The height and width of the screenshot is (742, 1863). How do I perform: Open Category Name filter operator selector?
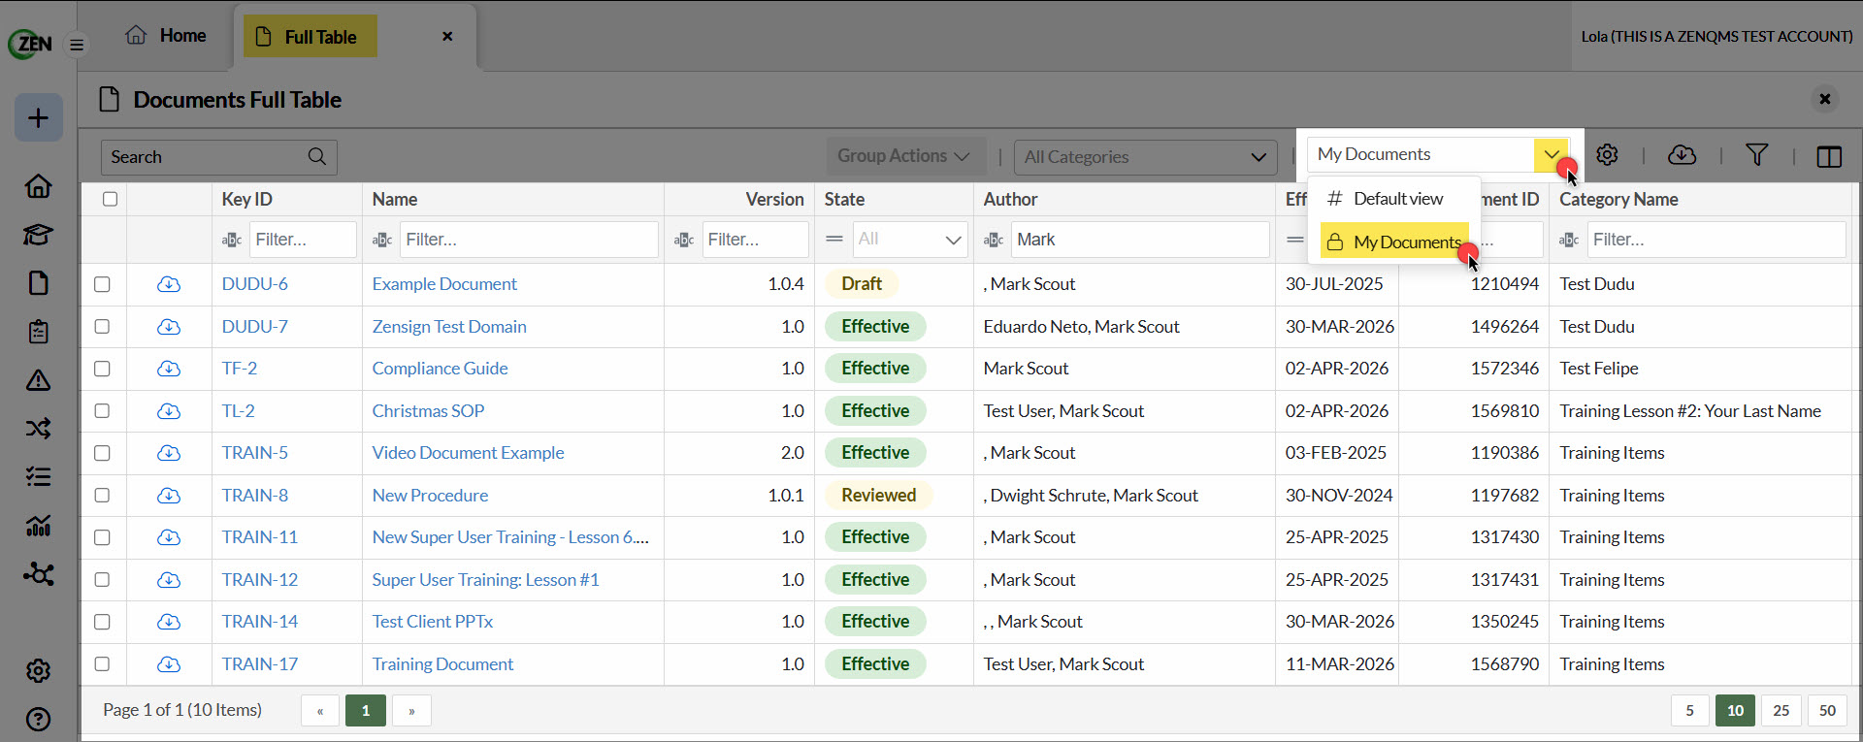(x=1569, y=240)
